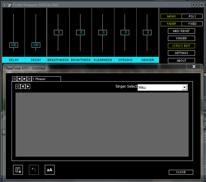Click the Miku singer combo box
This screenshot has height=182, width=206.
click(162, 87)
